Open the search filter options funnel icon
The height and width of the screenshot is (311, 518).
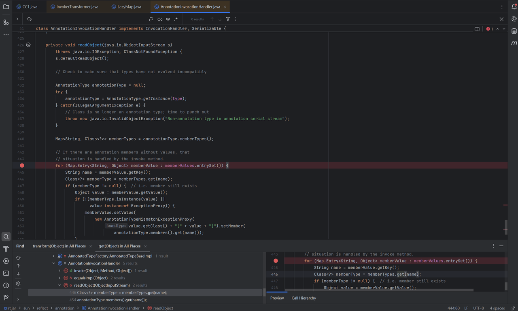(x=228, y=19)
